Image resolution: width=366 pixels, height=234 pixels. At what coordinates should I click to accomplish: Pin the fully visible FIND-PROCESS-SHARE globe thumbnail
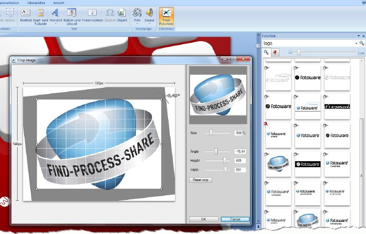point(267,154)
